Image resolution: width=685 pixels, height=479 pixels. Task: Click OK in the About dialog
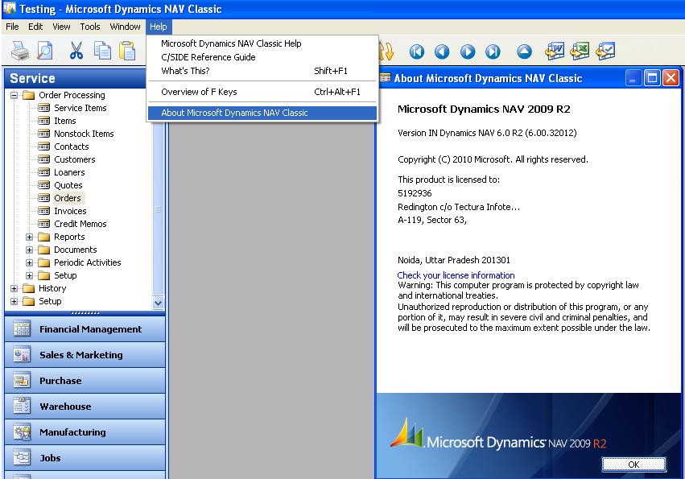coord(633,465)
